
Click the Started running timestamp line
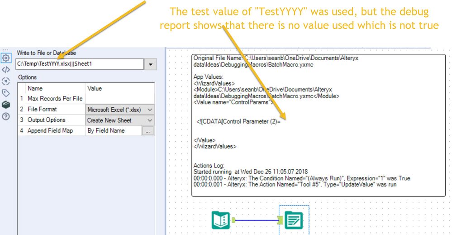point(251,172)
